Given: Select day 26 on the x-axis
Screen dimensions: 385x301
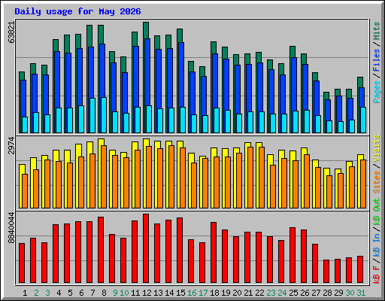Looking at the screenshot, I should pyautogui.click(x=305, y=293).
